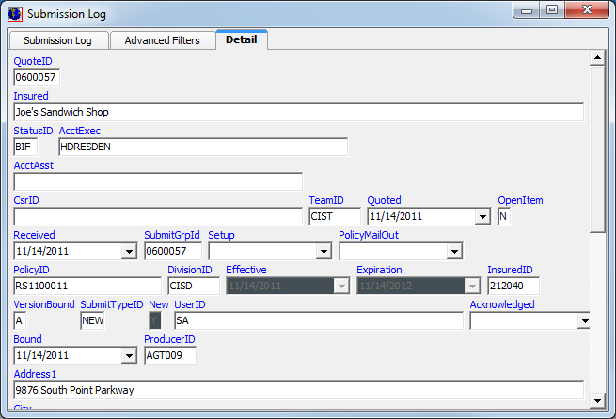Open the Advanced Filters tab

[x=162, y=40]
